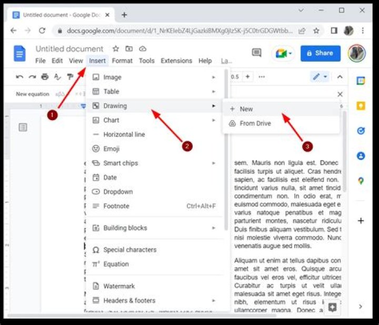Click the Google Docs home icon
The width and height of the screenshot is (379, 325).
(19, 53)
